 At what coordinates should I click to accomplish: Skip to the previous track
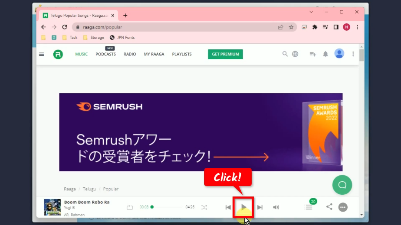pyautogui.click(x=228, y=207)
